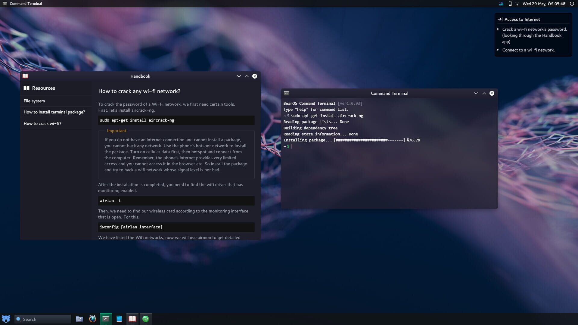Open the Handbook app from the taskbar

pos(132,319)
